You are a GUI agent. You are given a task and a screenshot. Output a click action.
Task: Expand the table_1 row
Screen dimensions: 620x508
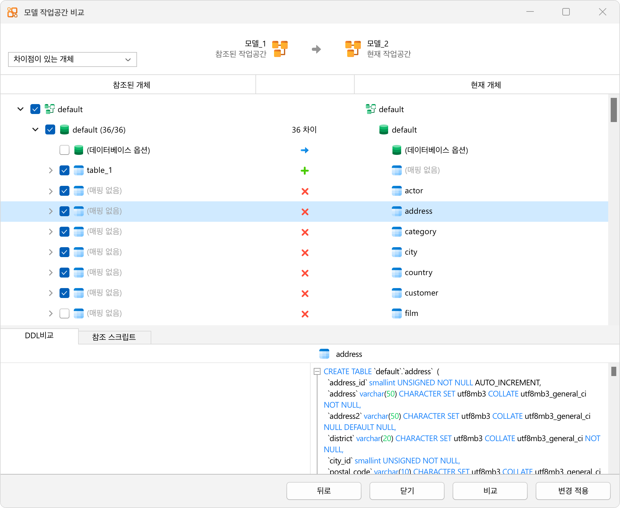pos(51,170)
